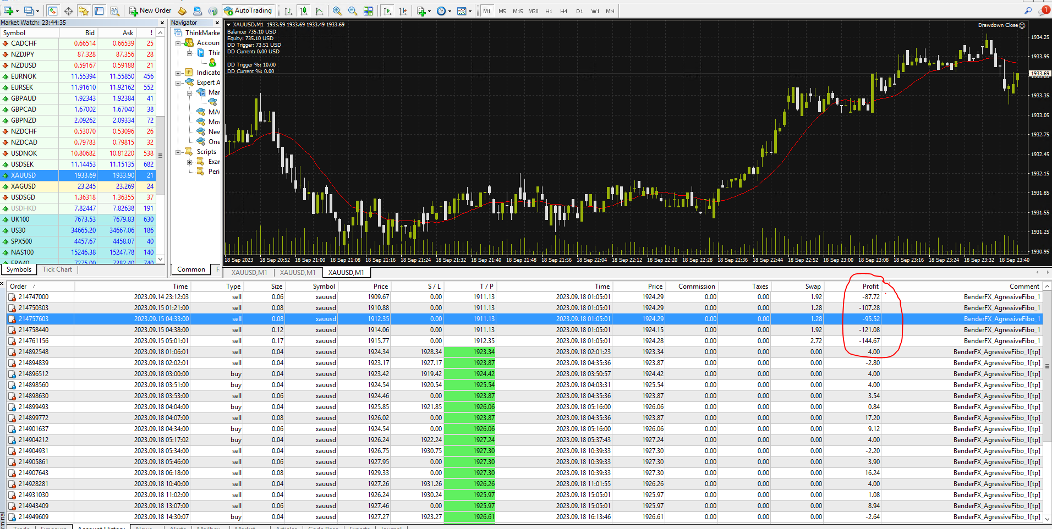Click the crosshair cursor icon

[x=68, y=11]
